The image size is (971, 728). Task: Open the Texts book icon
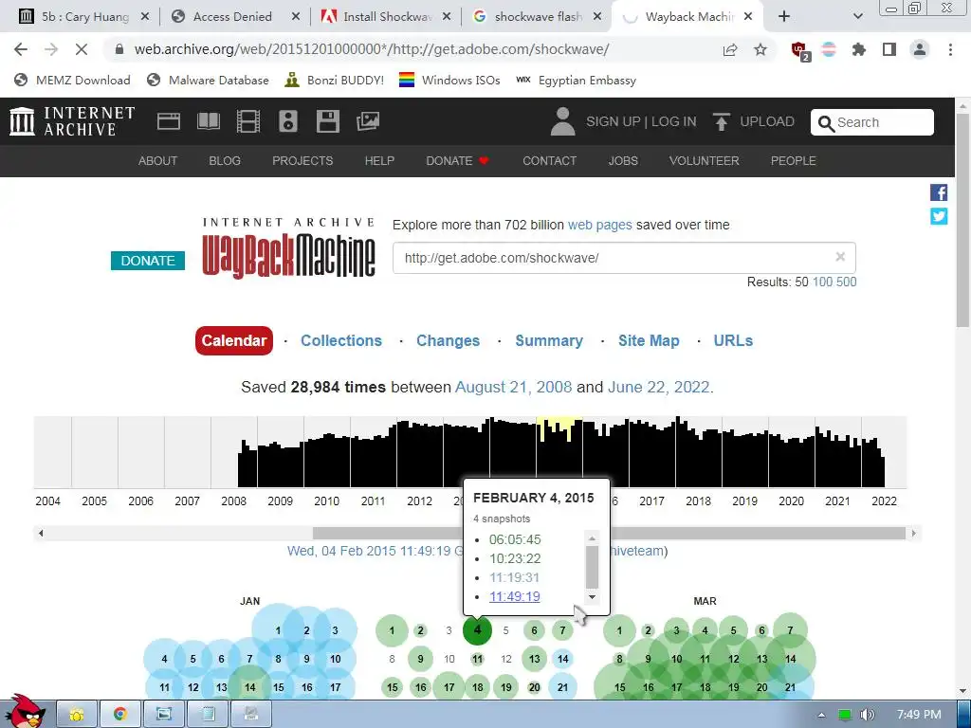tap(208, 121)
